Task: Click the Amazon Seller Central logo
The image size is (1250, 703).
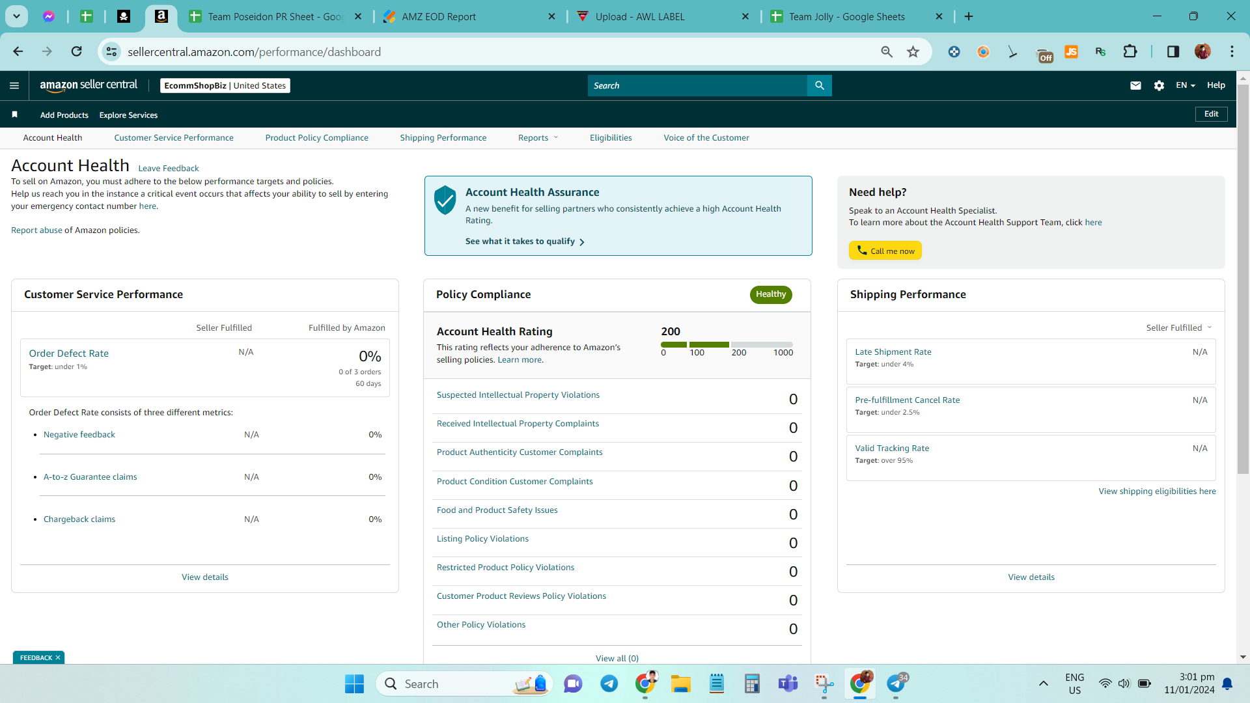Action: pos(89,85)
